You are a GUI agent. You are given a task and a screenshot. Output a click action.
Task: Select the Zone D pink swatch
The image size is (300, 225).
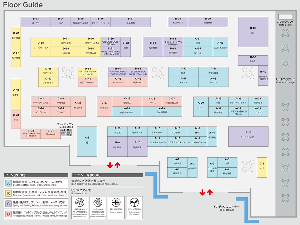pyautogui.click(x=8, y=214)
